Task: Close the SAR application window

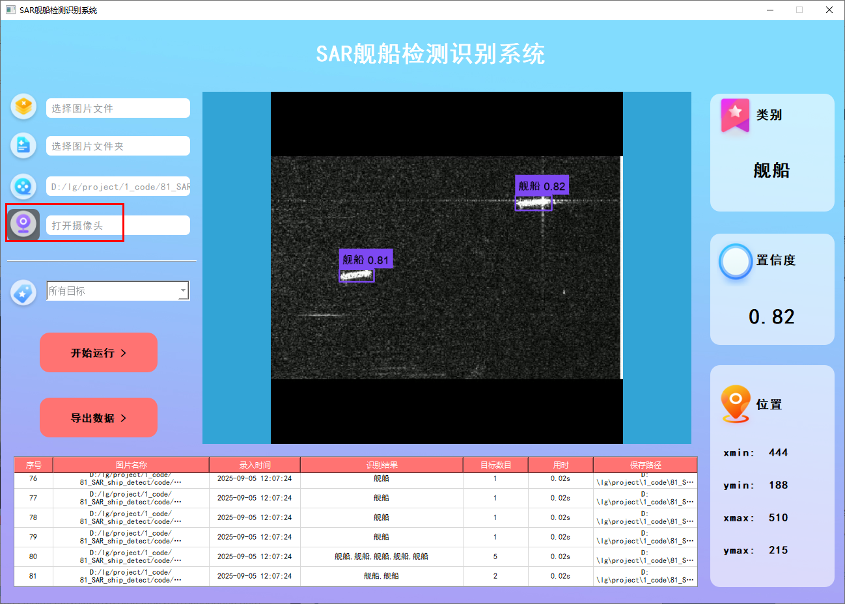Action: point(829,10)
